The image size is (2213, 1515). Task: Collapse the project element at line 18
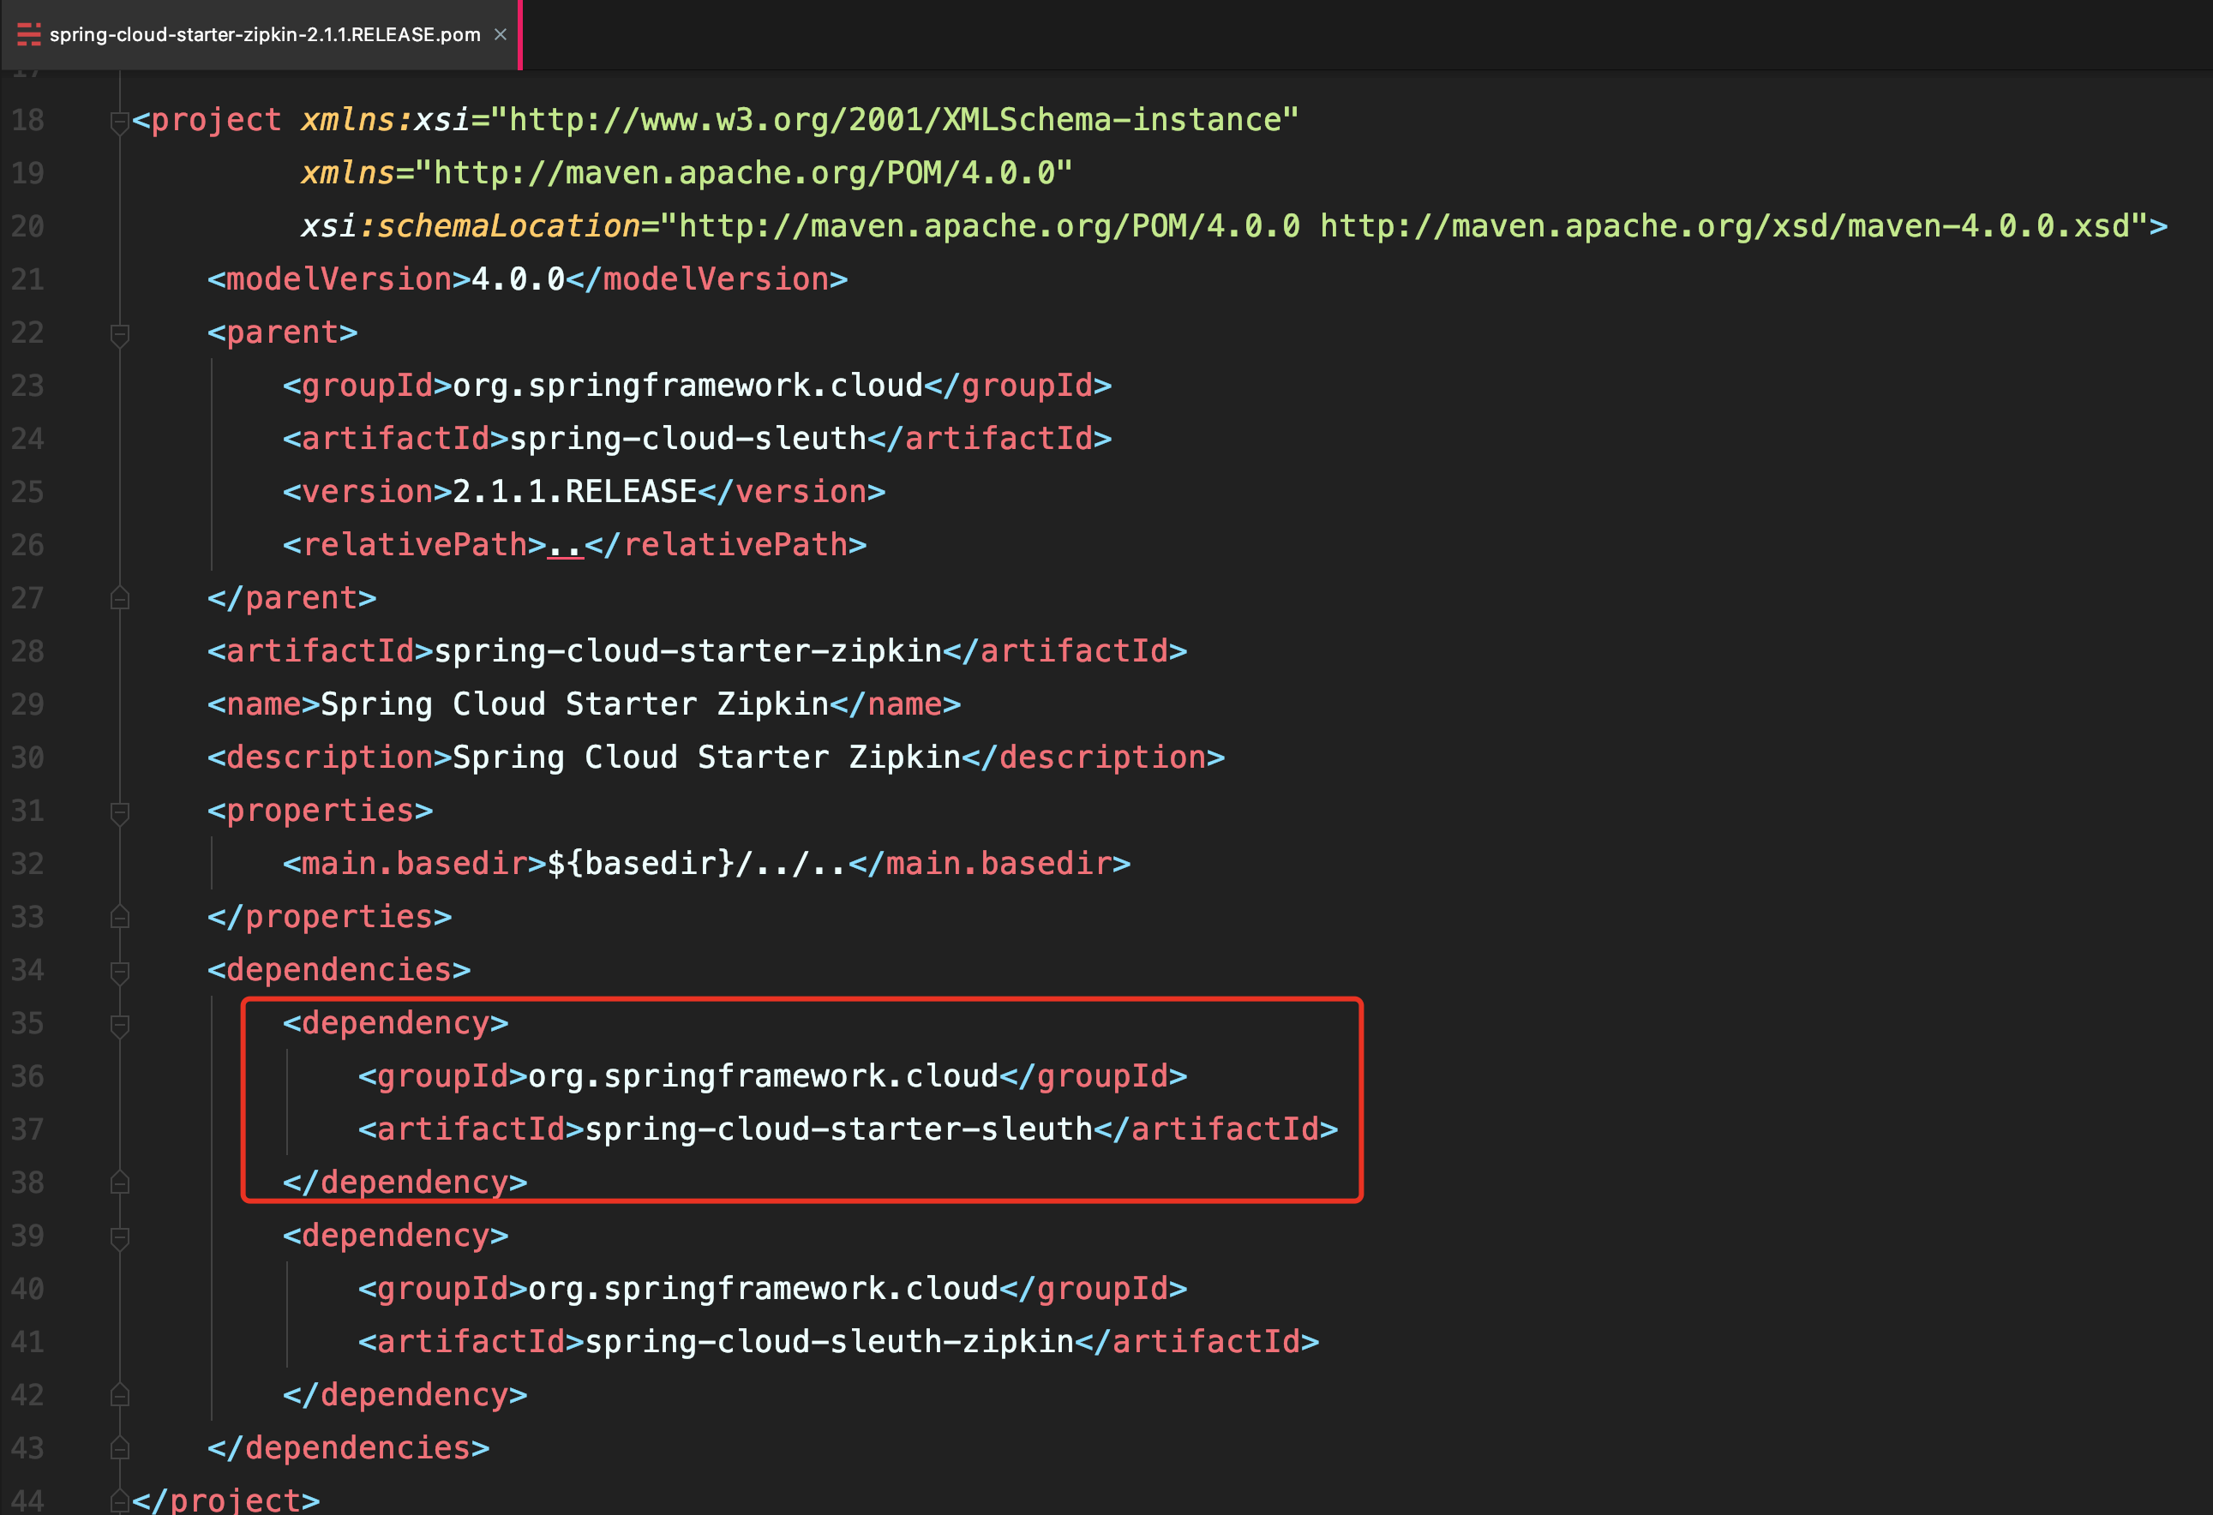(119, 122)
